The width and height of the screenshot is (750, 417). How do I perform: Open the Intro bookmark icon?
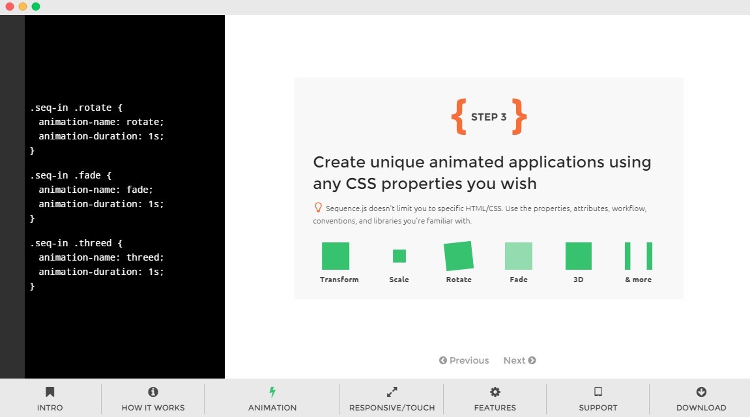point(50,392)
